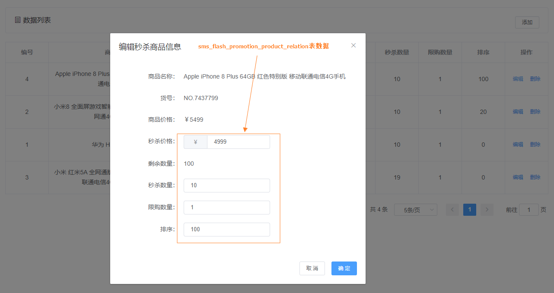
Task: Click the ¥ prefix on the 秒杀价格 field
Action: pyautogui.click(x=195, y=142)
